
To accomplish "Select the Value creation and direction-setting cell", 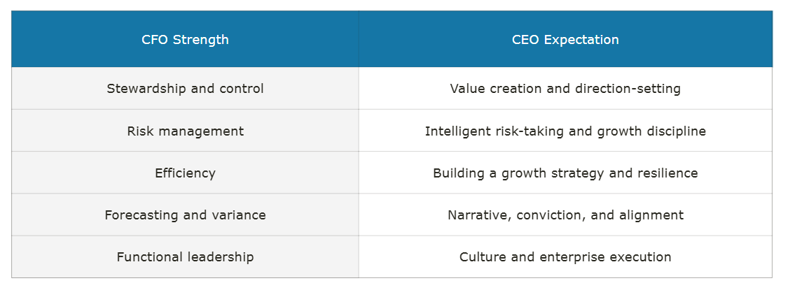I will [565, 89].
